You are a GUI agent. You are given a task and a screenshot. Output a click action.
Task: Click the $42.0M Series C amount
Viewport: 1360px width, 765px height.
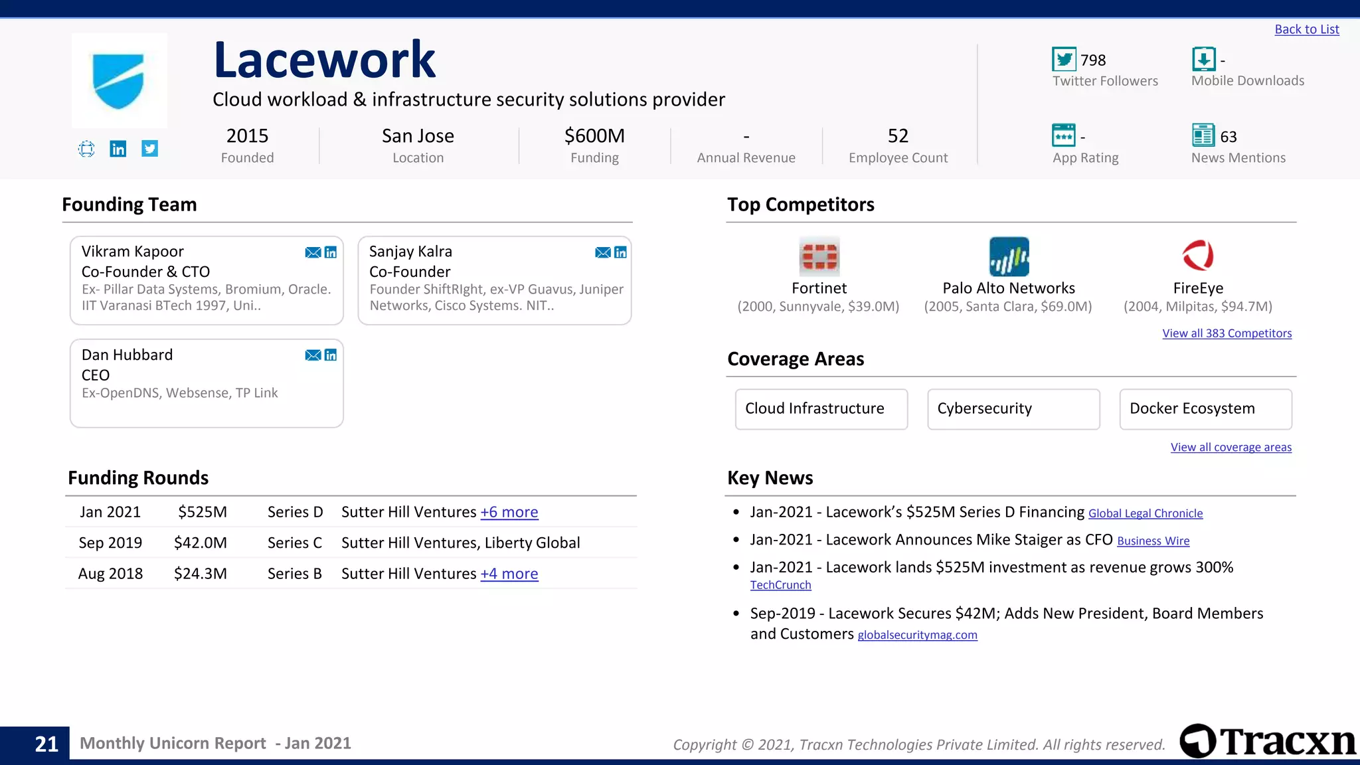click(x=201, y=543)
